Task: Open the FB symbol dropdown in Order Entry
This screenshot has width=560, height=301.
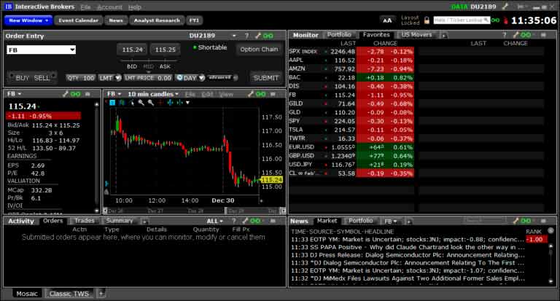Action: click(x=72, y=50)
